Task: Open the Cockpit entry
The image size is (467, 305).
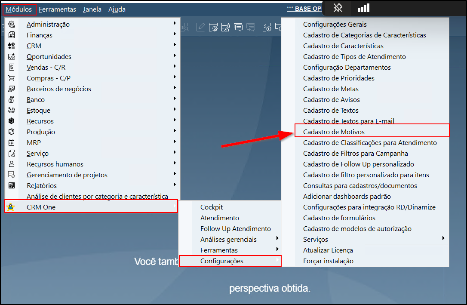Action: coord(212,207)
